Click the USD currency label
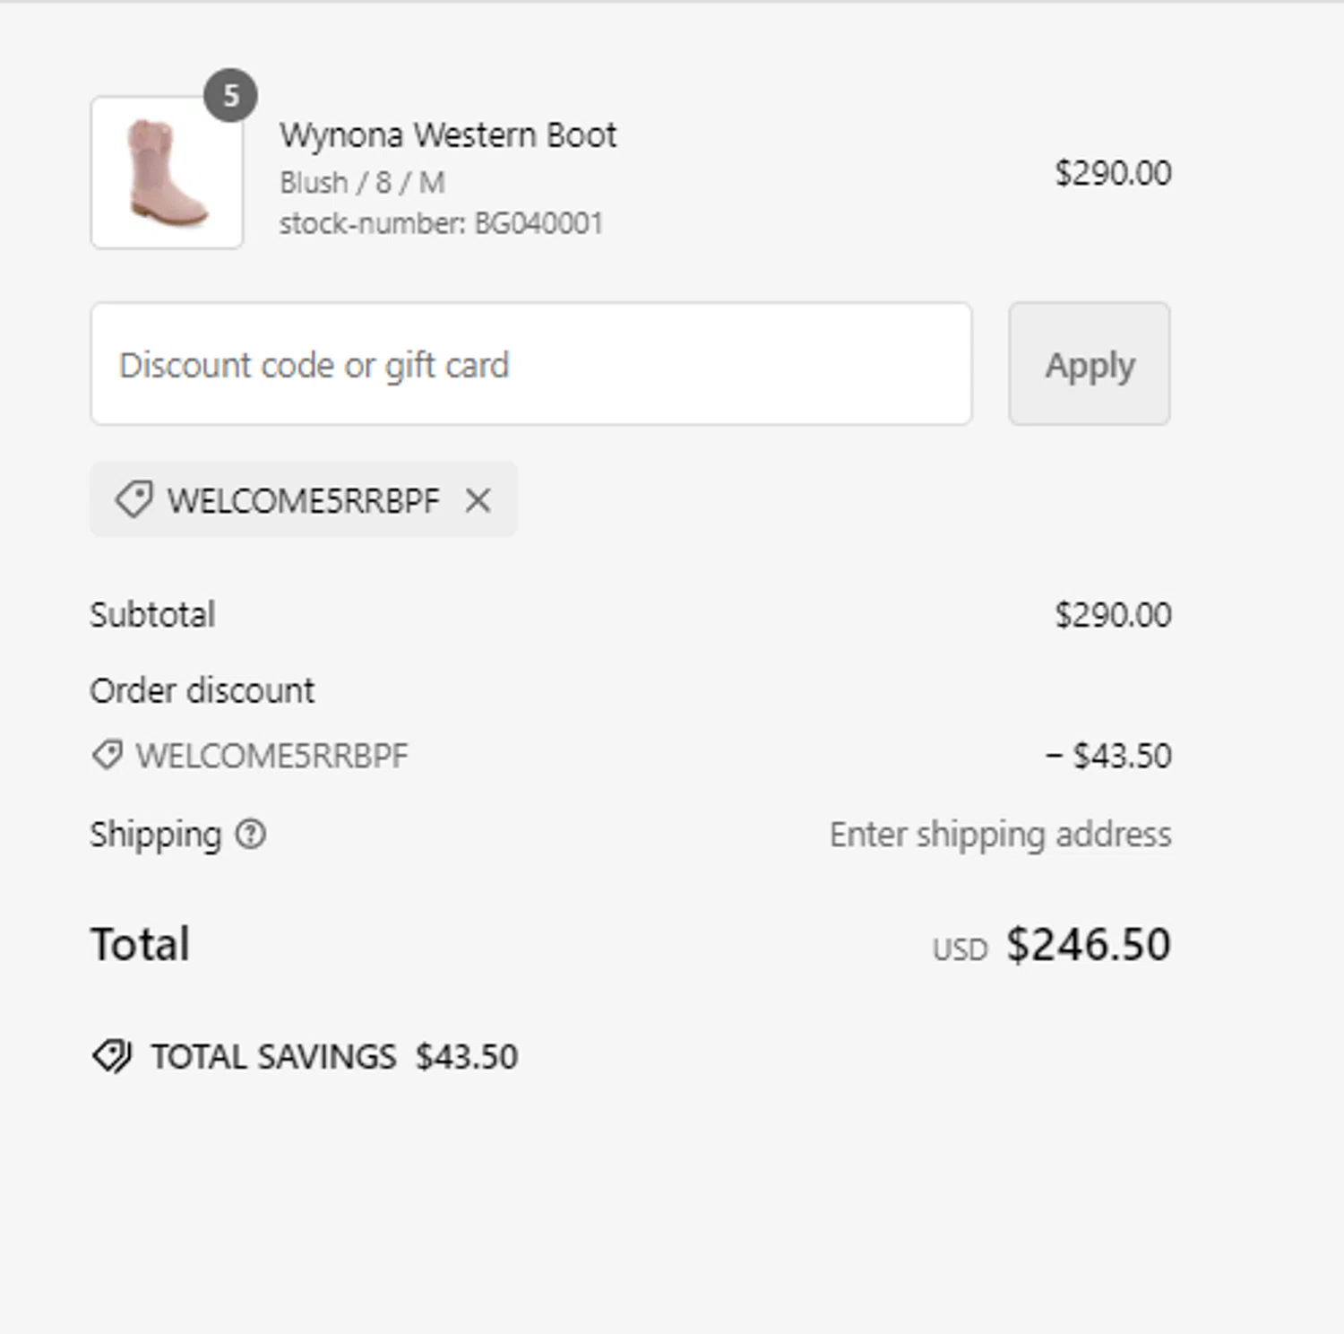Image resolution: width=1344 pixels, height=1334 pixels. tap(960, 949)
